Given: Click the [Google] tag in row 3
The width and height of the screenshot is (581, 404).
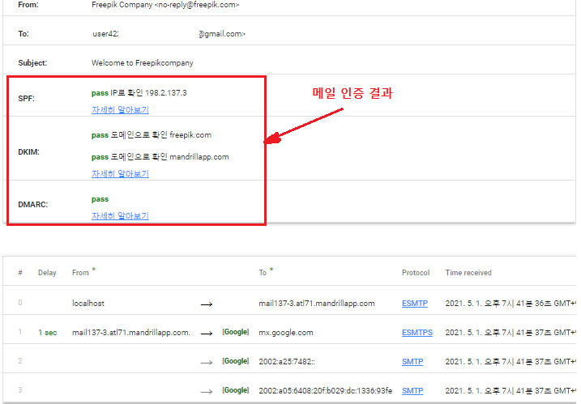Looking at the screenshot, I should pos(236,390).
